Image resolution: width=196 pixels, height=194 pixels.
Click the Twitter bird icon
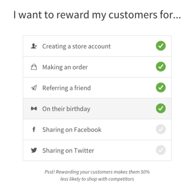point(34,150)
